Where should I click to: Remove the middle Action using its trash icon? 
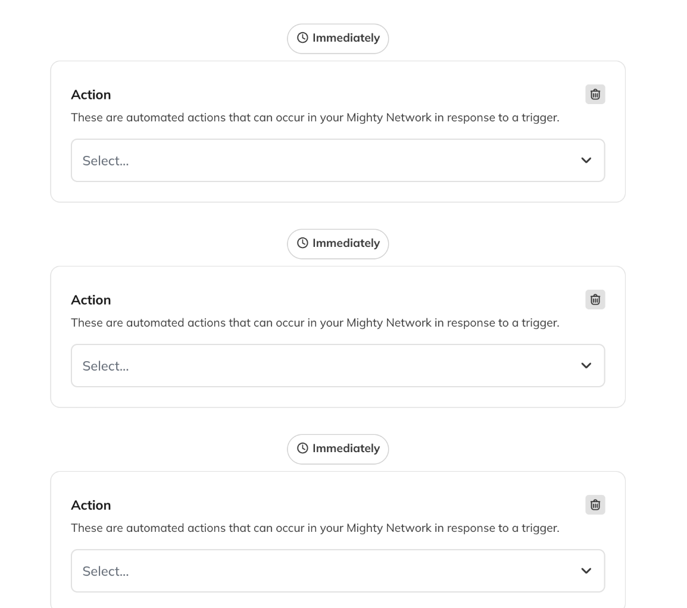(595, 300)
